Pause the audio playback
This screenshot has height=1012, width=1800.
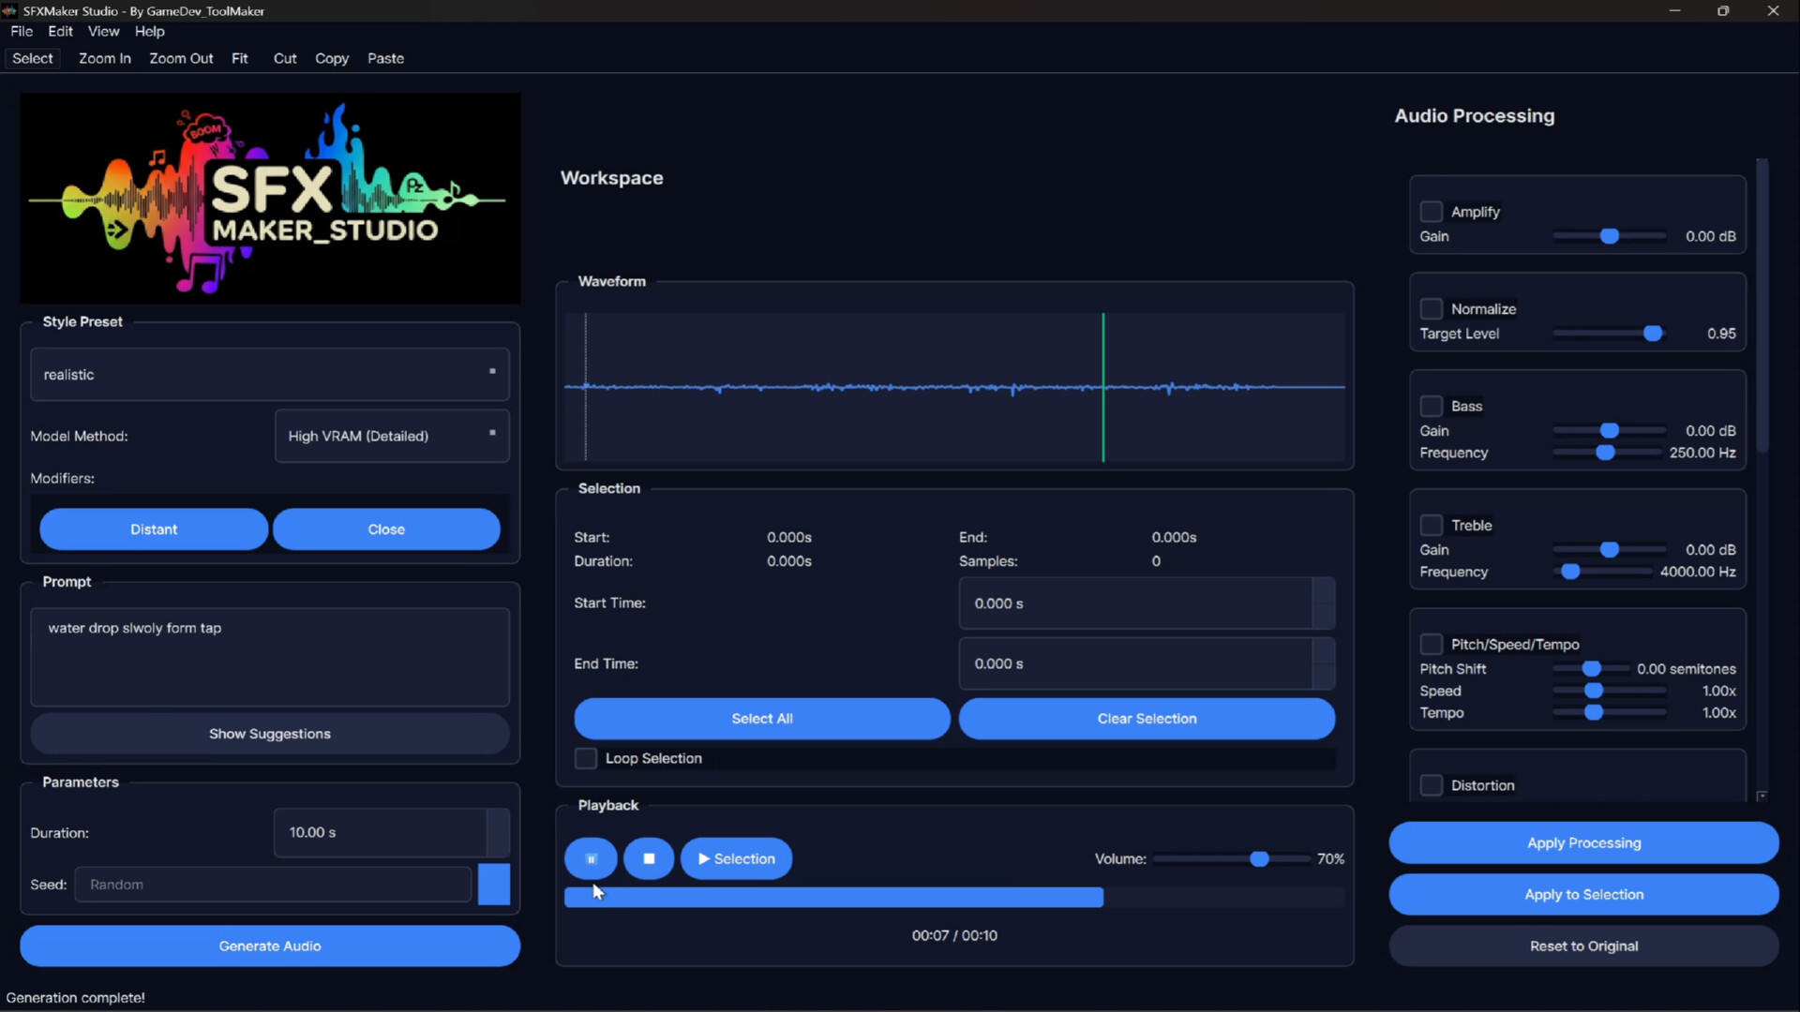click(591, 858)
